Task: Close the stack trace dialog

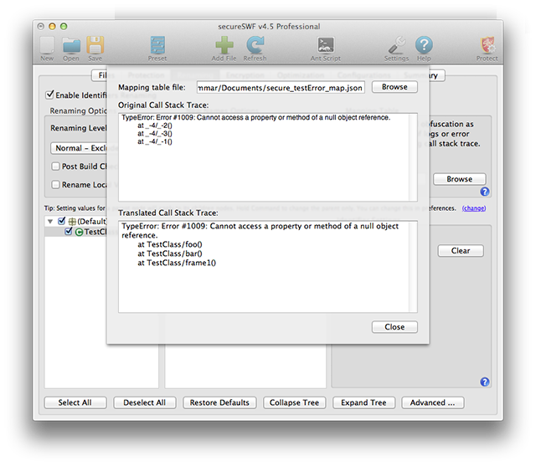Action: [394, 327]
